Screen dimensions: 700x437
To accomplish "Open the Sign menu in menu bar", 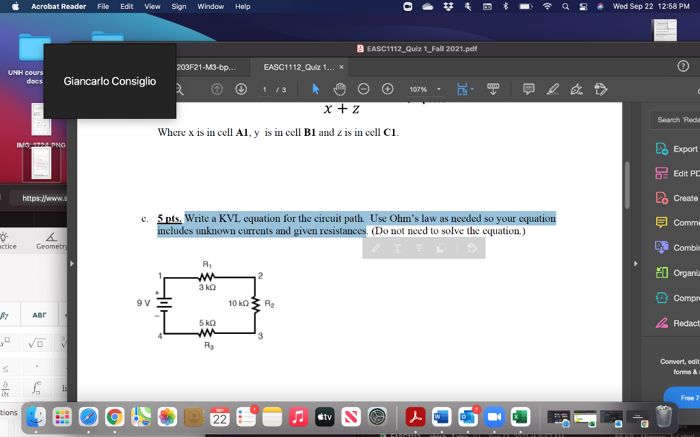I will 178,6.
